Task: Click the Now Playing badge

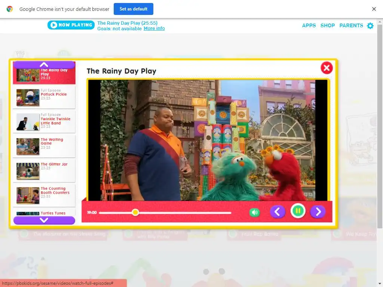Action: click(x=71, y=25)
